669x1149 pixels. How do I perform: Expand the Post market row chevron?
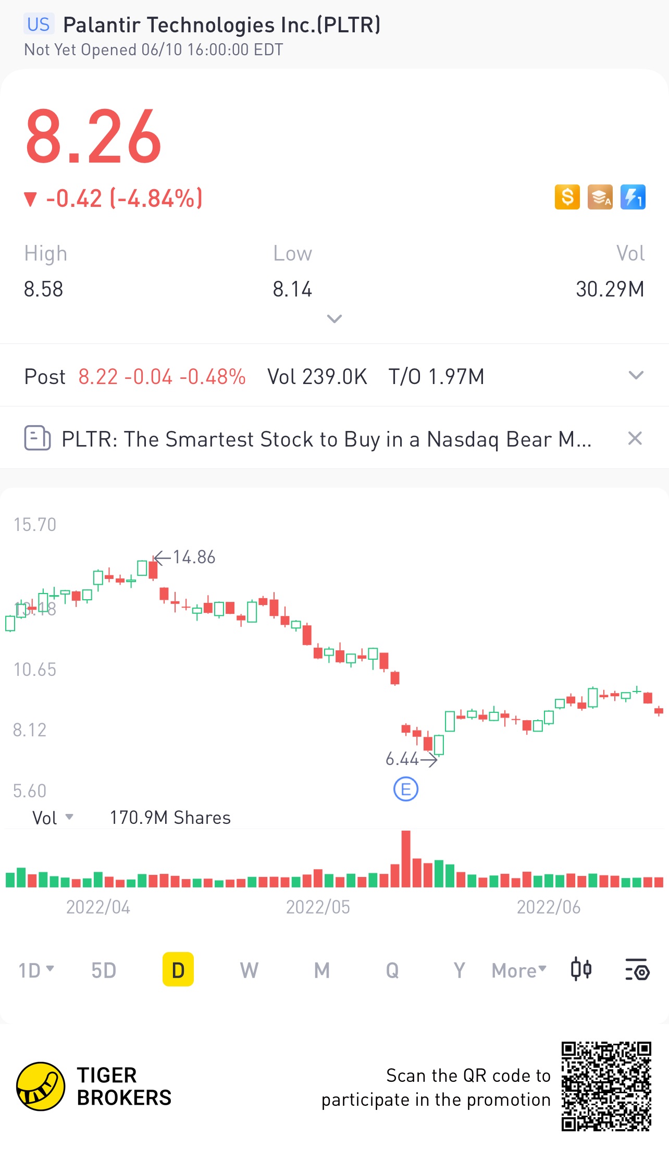636,375
